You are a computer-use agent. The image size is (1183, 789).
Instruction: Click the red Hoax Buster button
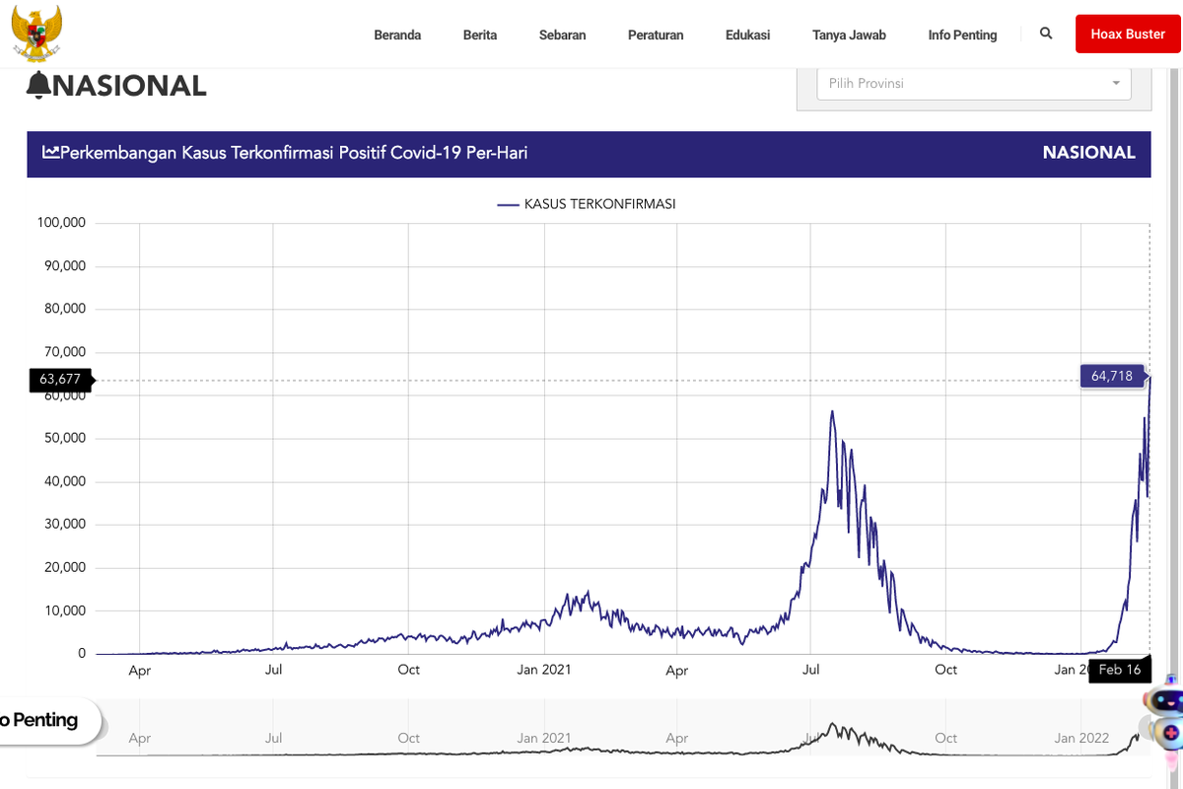[x=1128, y=35]
